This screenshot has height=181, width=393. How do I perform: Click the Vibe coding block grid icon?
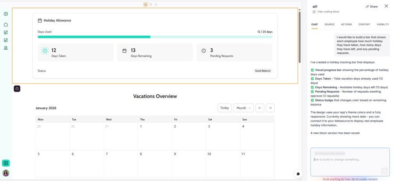tap(314, 12)
